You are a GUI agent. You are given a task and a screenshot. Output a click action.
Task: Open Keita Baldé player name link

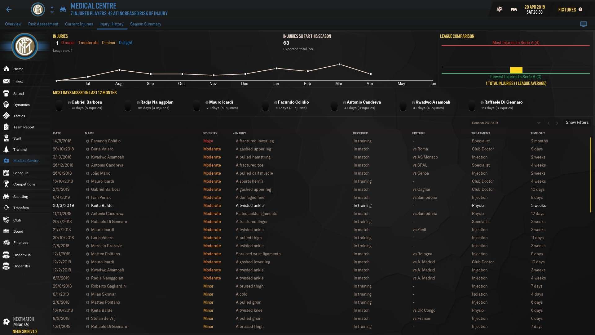pyautogui.click(x=102, y=206)
